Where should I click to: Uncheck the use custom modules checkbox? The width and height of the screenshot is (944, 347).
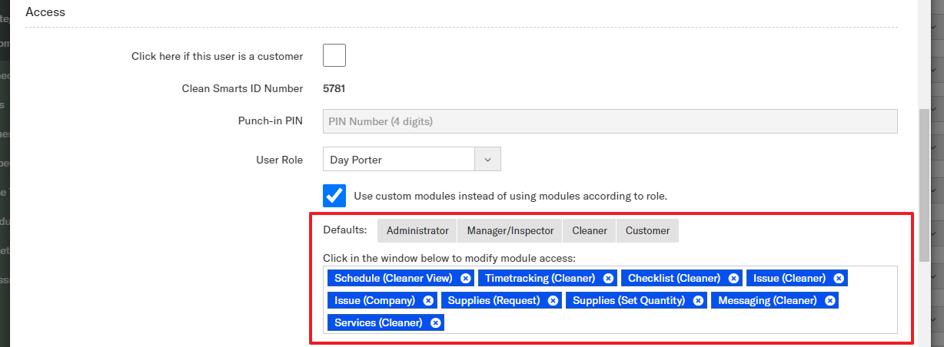click(334, 195)
